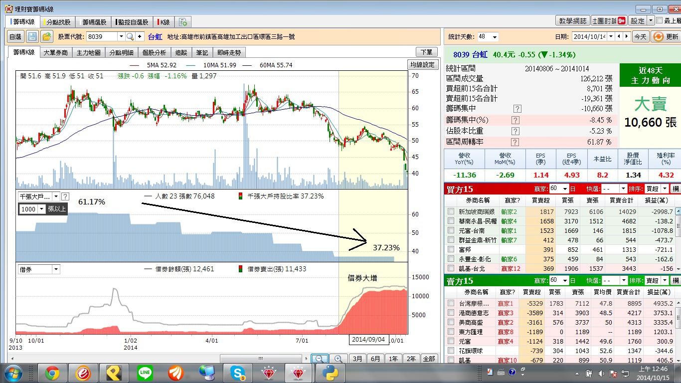681x383 pixels.
Task: Click the volume speaker tray icon
Action: (601, 373)
